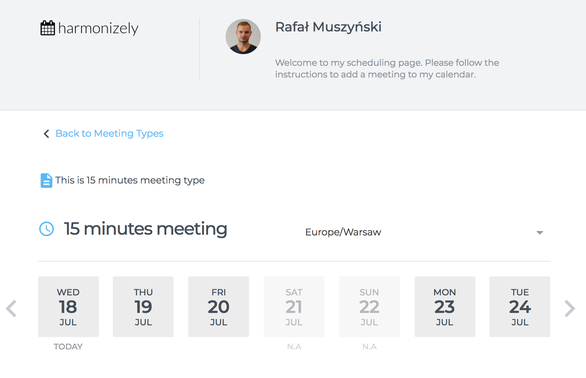Select Thursday 19 July date

[x=143, y=307]
